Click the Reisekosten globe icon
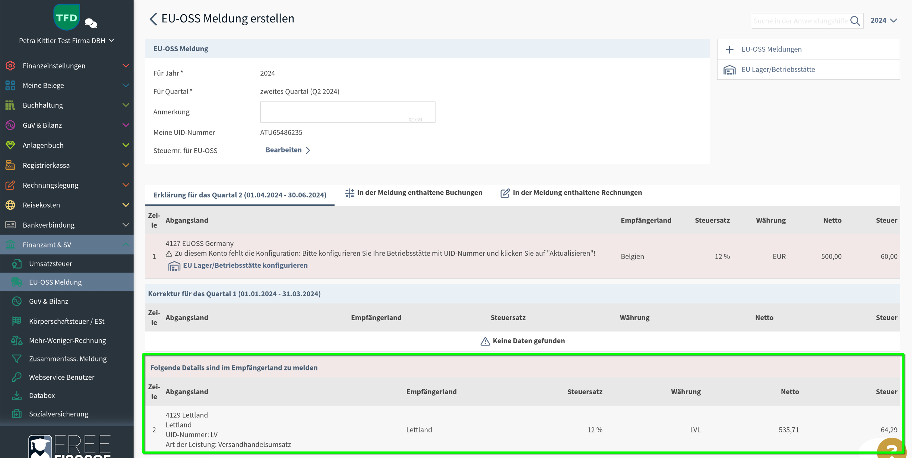Viewport: 912px width, 458px height. [x=10, y=205]
